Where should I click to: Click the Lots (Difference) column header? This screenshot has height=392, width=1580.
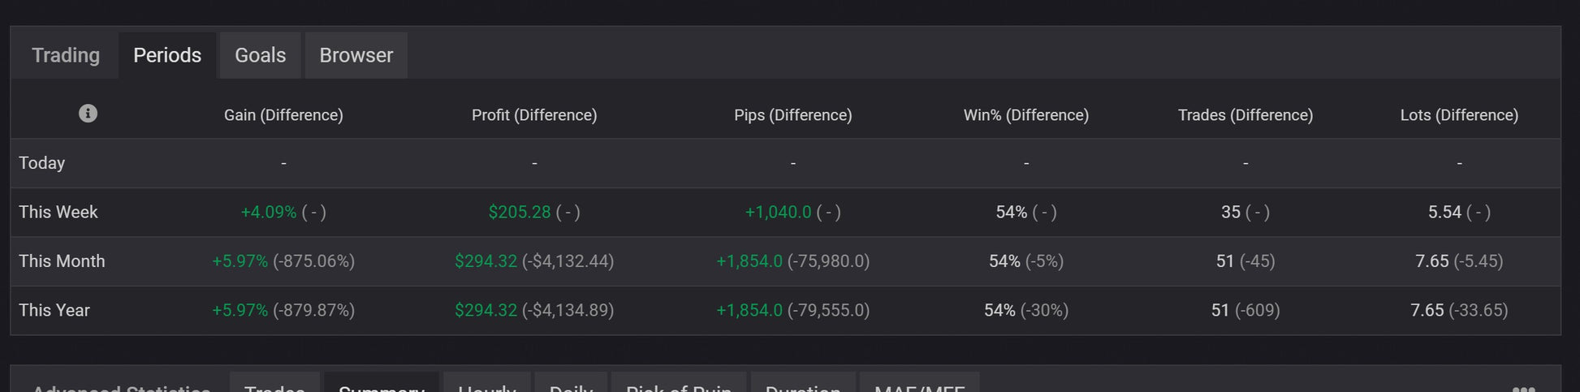pyautogui.click(x=1459, y=115)
